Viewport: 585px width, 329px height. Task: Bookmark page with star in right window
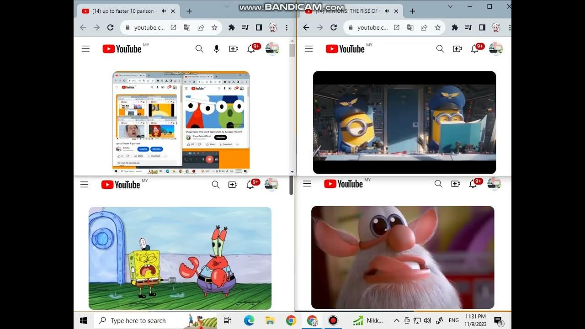pos(437,27)
